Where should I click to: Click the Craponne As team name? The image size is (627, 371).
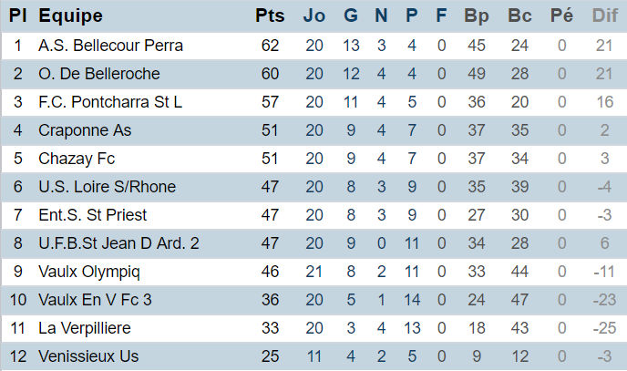pyautogui.click(x=85, y=130)
